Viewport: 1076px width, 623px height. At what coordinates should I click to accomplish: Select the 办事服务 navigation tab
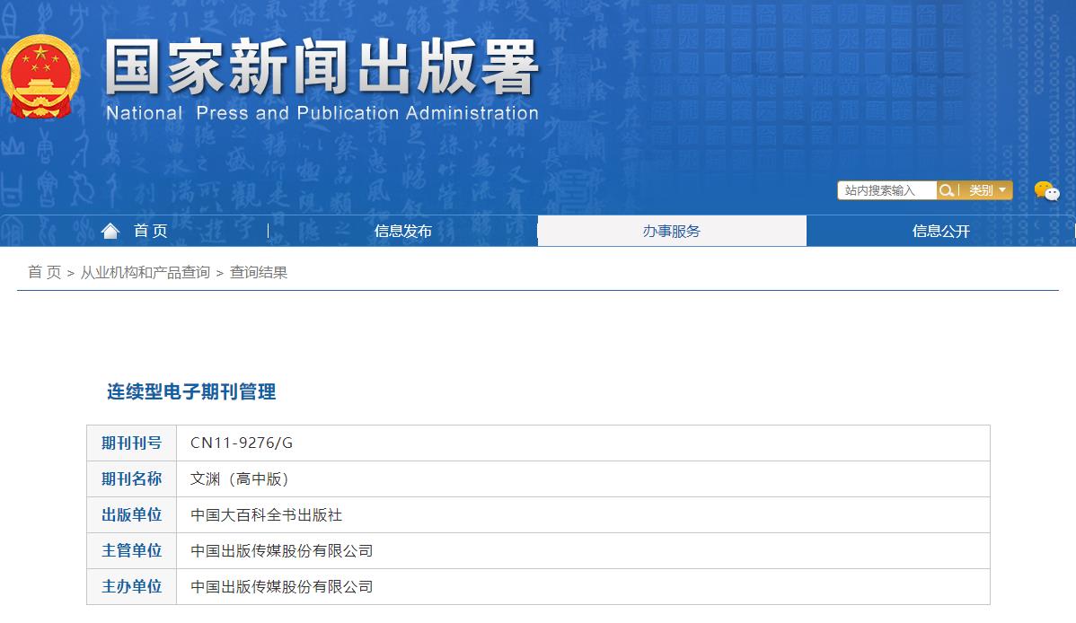[x=671, y=231]
